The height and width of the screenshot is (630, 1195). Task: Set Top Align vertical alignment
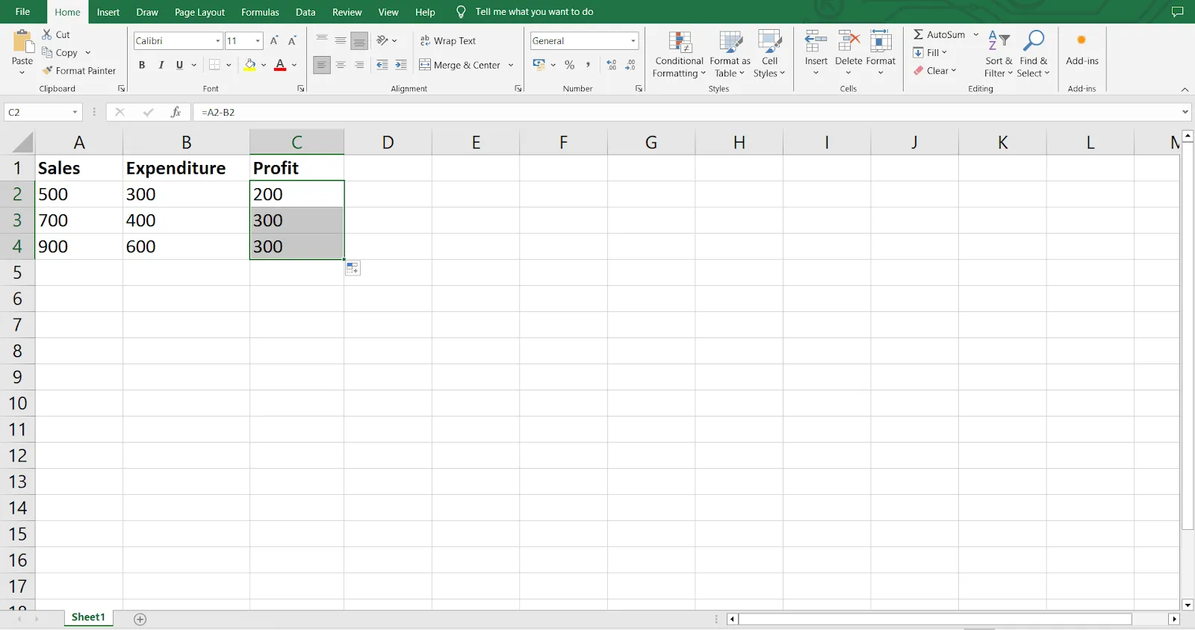322,40
